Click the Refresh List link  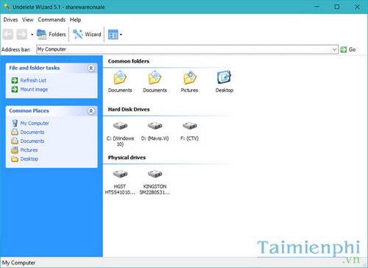pyautogui.click(x=33, y=80)
